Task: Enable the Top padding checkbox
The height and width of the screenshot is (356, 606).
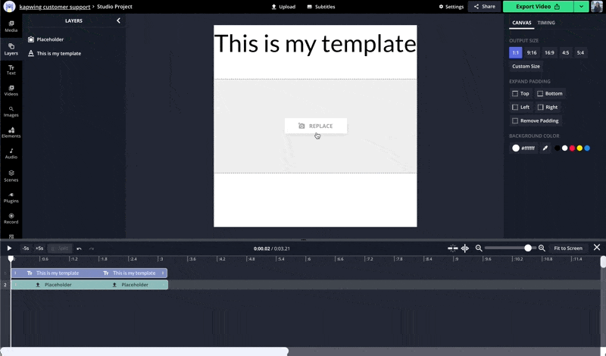Action: pyautogui.click(x=515, y=94)
